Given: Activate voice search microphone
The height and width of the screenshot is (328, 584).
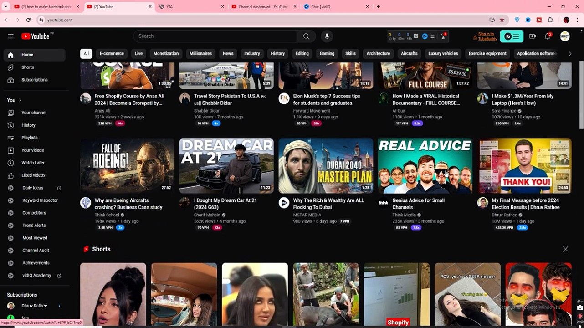Looking at the screenshot, I should (x=327, y=36).
